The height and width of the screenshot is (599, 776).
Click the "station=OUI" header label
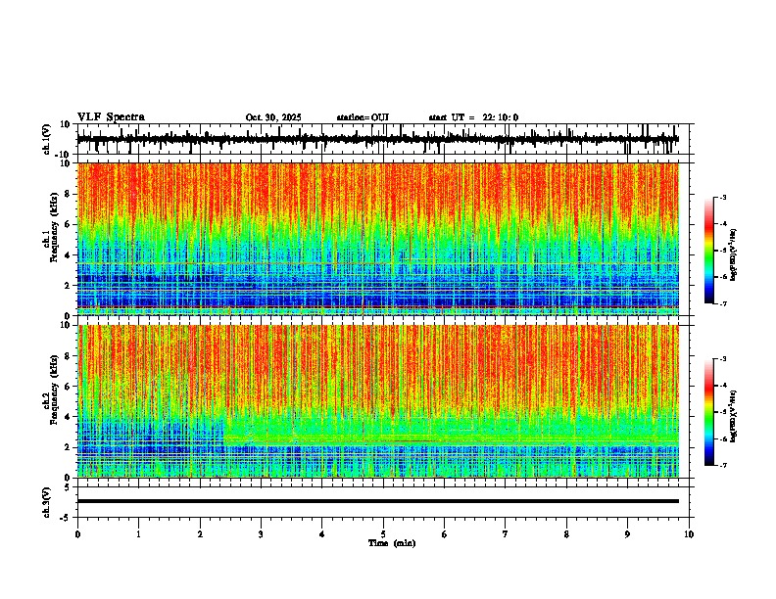click(x=363, y=117)
